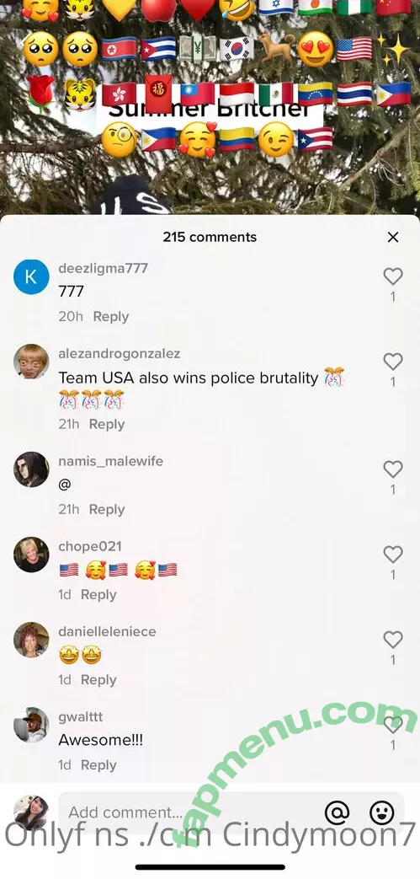Reply to namis_malewife's comment
The image size is (420, 879).
click(x=107, y=510)
